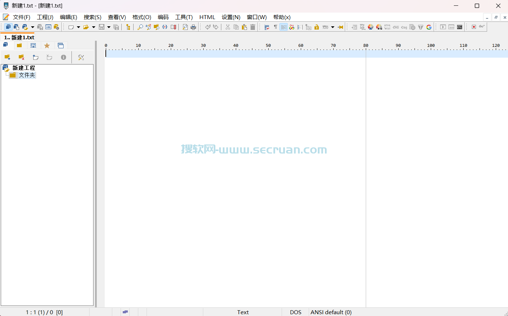This screenshot has width=508, height=316.
Task: Click add folder icon in project panel
Action: (x=7, y=57)
